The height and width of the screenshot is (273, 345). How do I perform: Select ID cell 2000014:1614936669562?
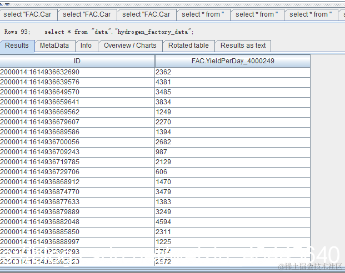coord(77,112)
